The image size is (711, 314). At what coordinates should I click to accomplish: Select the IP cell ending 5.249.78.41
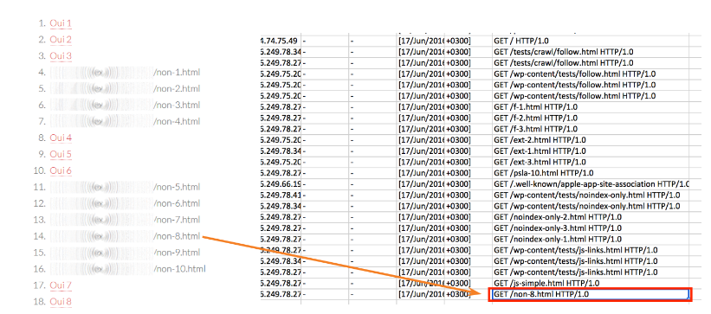coord(281,195)
